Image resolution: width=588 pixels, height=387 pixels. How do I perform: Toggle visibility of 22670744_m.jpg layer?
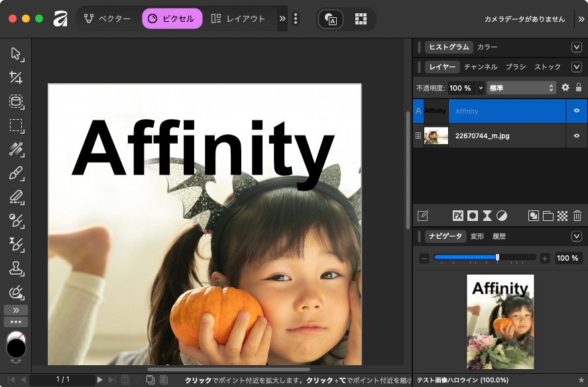click(577, 136)
